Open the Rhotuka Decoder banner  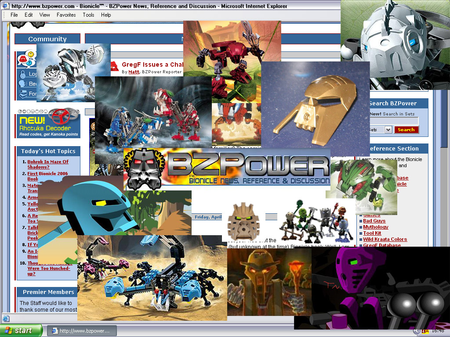pos(48,123)
